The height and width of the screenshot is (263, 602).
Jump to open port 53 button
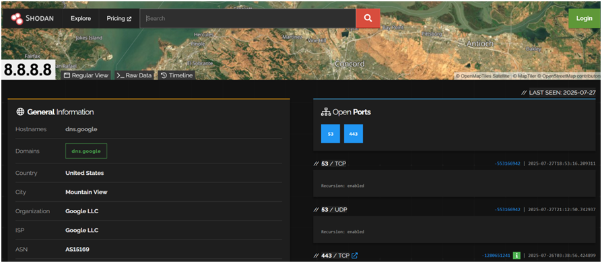[x=331, y=134]
